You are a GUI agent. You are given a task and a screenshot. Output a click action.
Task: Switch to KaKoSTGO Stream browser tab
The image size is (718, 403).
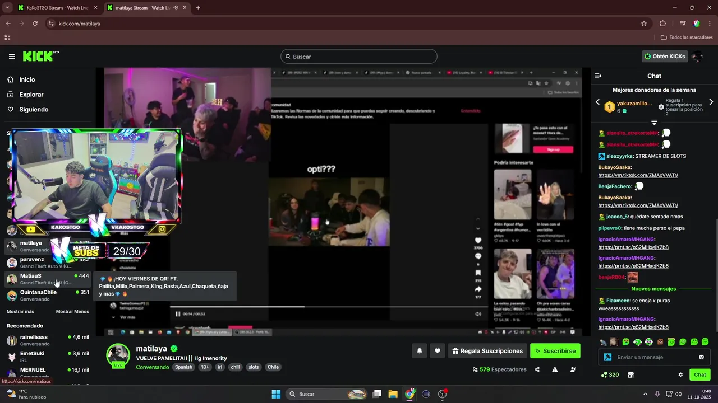[58, 8]
